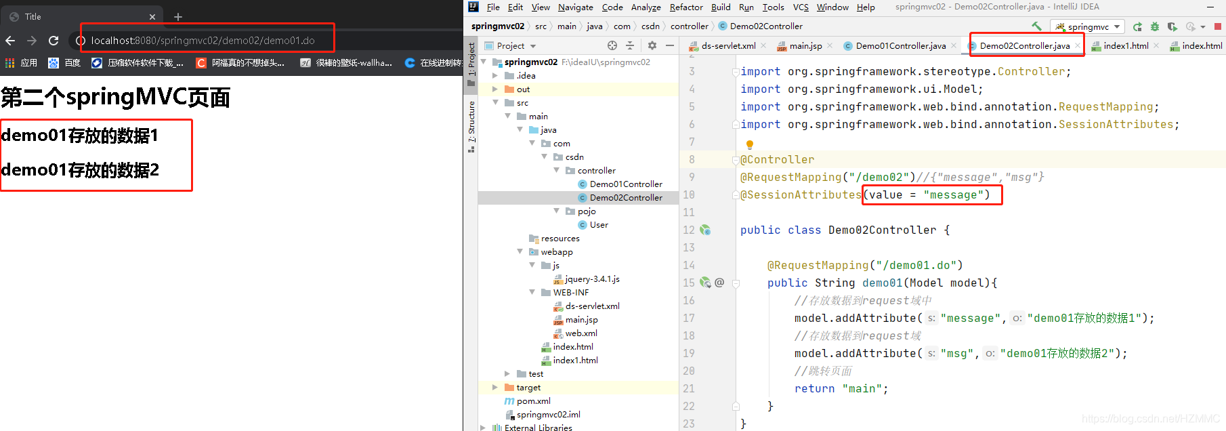Close the browser Title tab
The height and width of the screenshot is (431, 1226).
[152, 17]
